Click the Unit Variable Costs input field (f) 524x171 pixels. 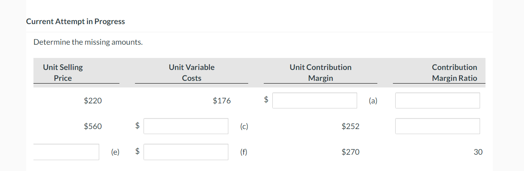pos(186,152)
